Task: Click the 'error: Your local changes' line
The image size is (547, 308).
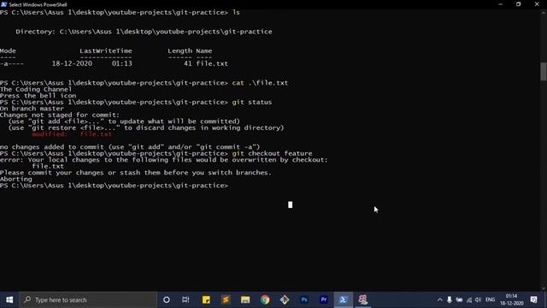Action: [164, 160]
